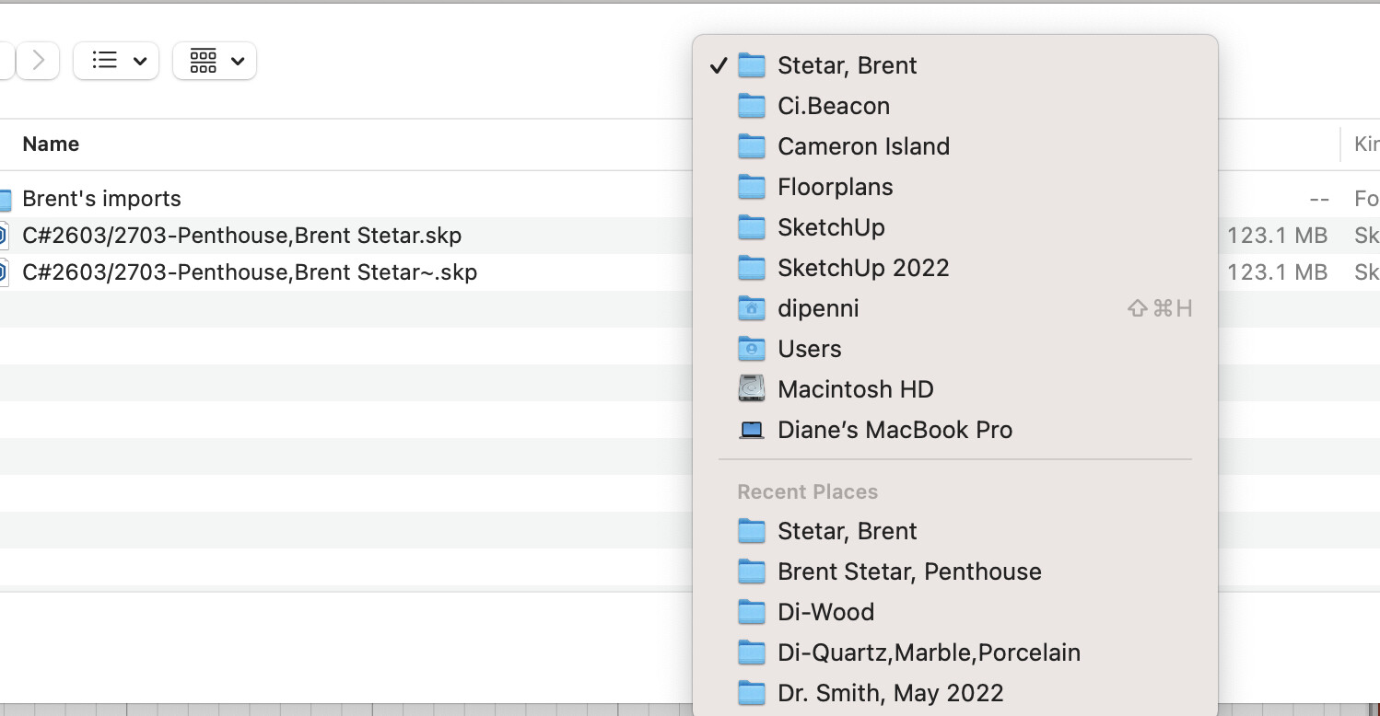Image resolution: width=1380 pixels, height=716 pixels.
Task: Click the Macintosh HD drive icon
Action: (x=752, y=389)
